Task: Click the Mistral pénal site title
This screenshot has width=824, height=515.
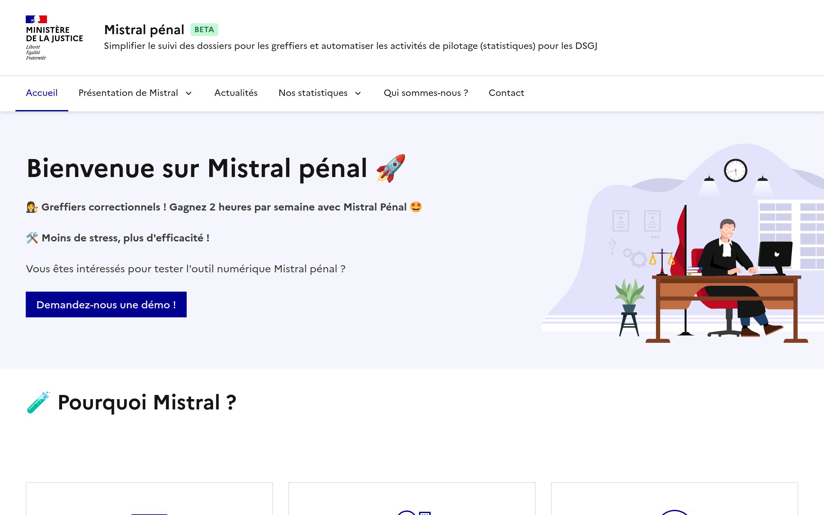Action: tap(144, 30)
